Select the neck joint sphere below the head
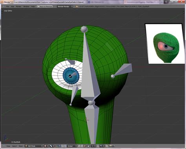186x149 pixels. point(91,103)
